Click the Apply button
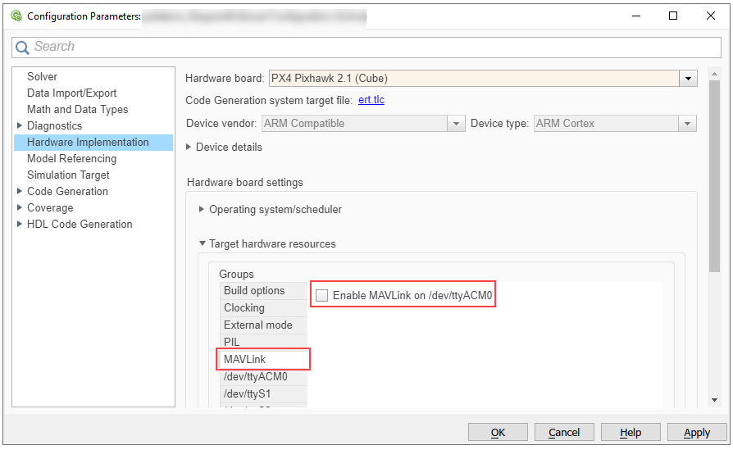 click(697, 432)
